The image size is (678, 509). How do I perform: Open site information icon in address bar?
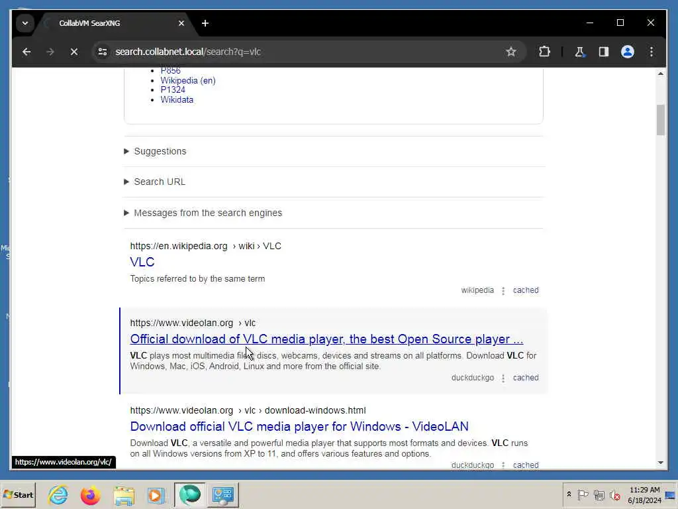pyautogui.click(x=103, y=52)
